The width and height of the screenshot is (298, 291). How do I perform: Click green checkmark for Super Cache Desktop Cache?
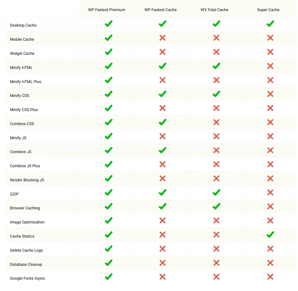(x=270, y=24)
